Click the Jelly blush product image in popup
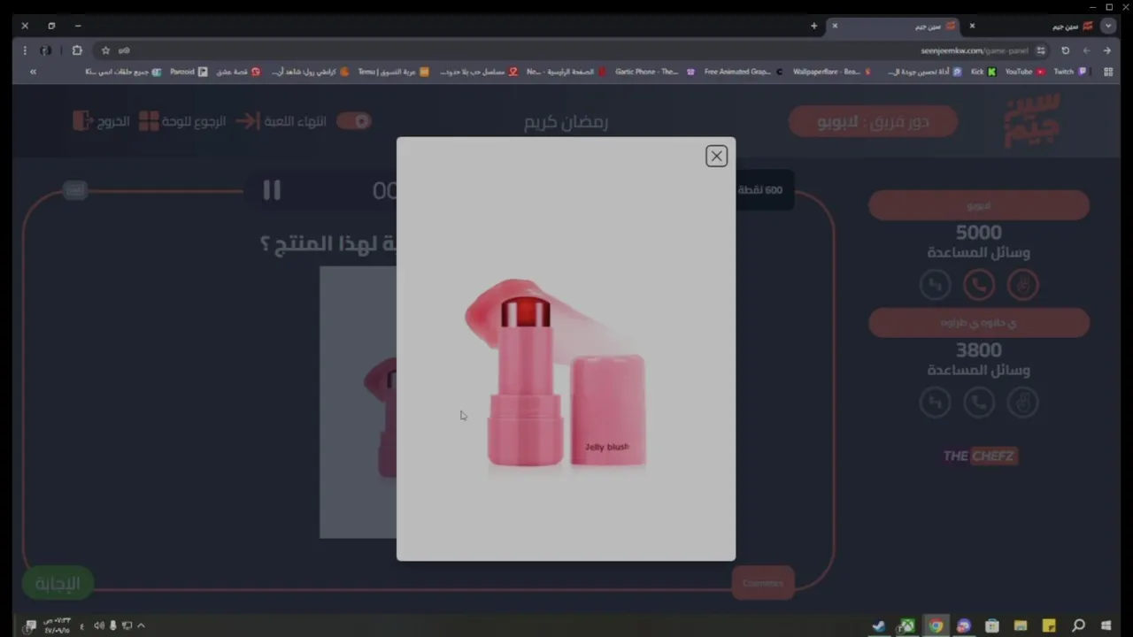 tap(556, 372)
